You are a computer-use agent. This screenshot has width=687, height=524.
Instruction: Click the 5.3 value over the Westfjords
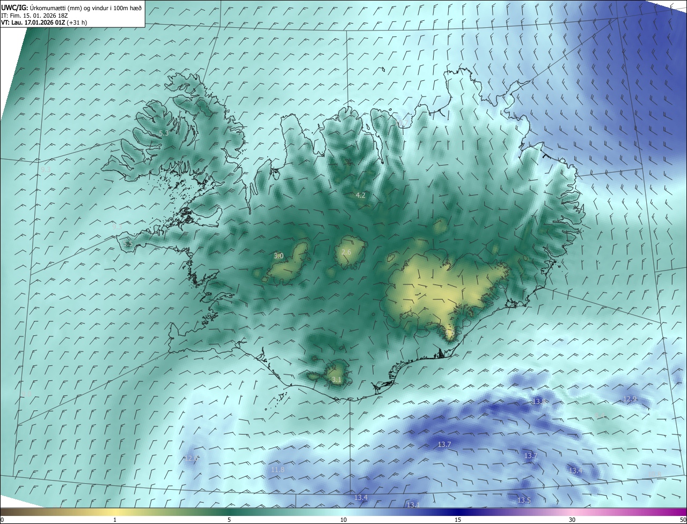tap(164, 133)
